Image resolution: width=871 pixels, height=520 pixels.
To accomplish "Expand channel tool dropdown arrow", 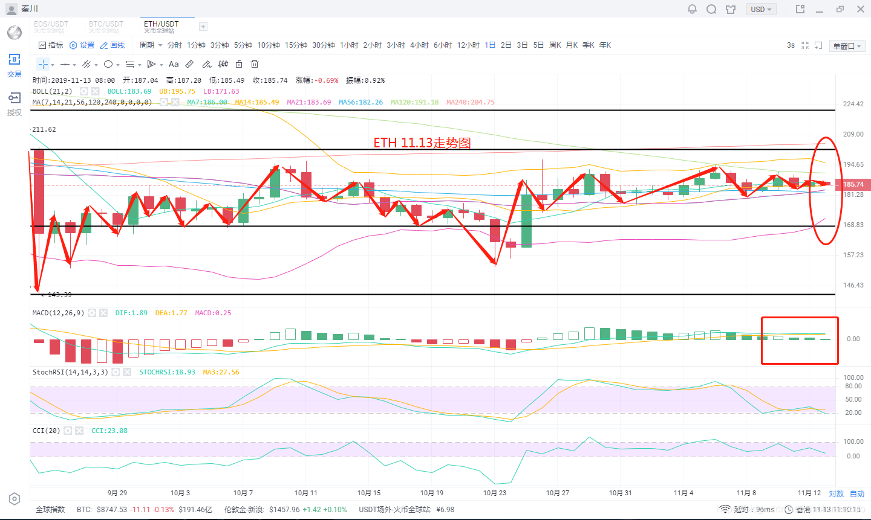I will point(96,65).
